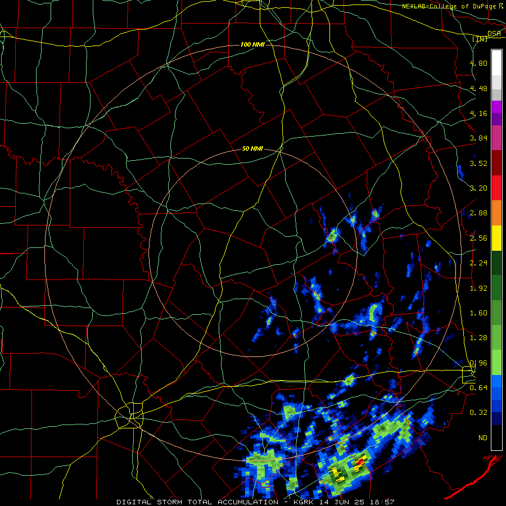
Task: Click the 0.64 scale value
Action: pyautogui.click(x=478, y=388)
